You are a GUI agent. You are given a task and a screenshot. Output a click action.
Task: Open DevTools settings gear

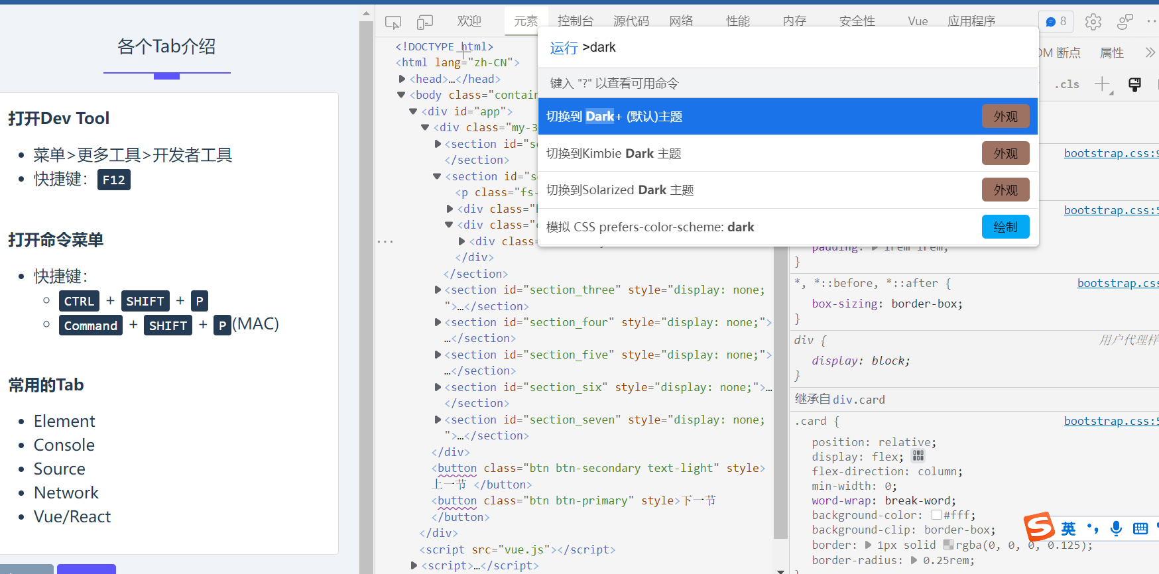click(x=1093, y=22)
